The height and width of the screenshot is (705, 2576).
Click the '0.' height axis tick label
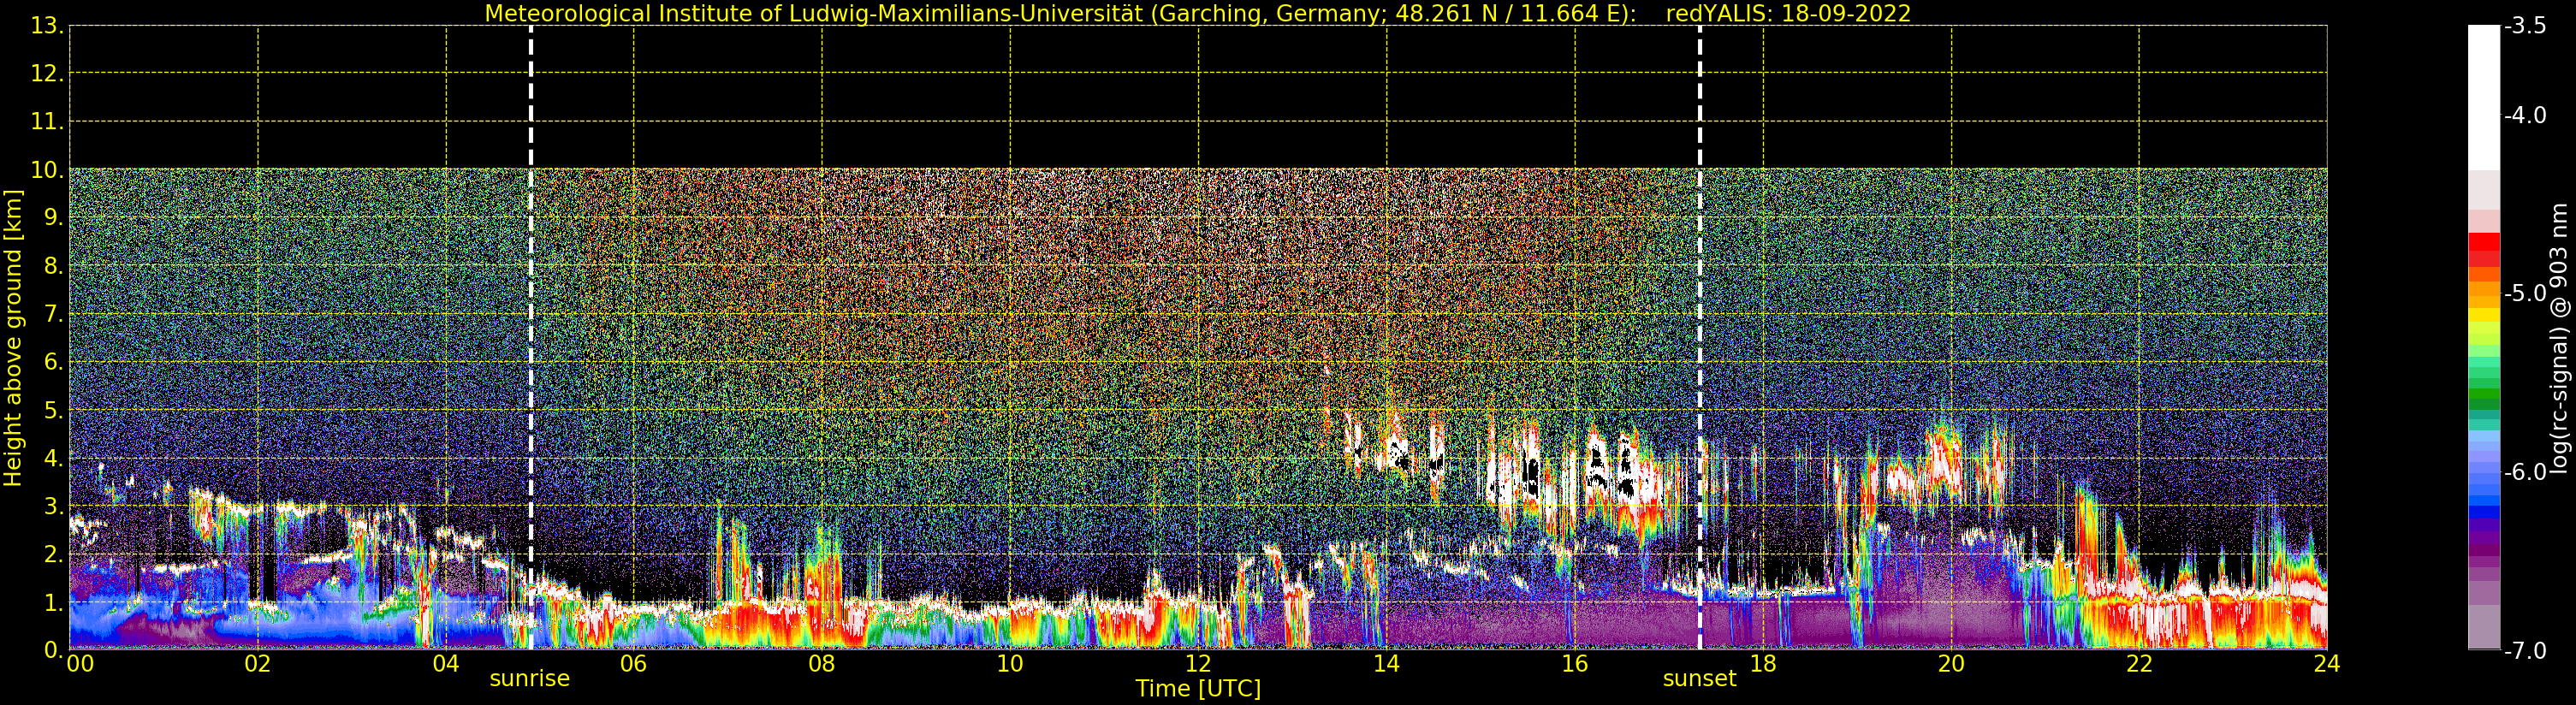tap(54, 650)
